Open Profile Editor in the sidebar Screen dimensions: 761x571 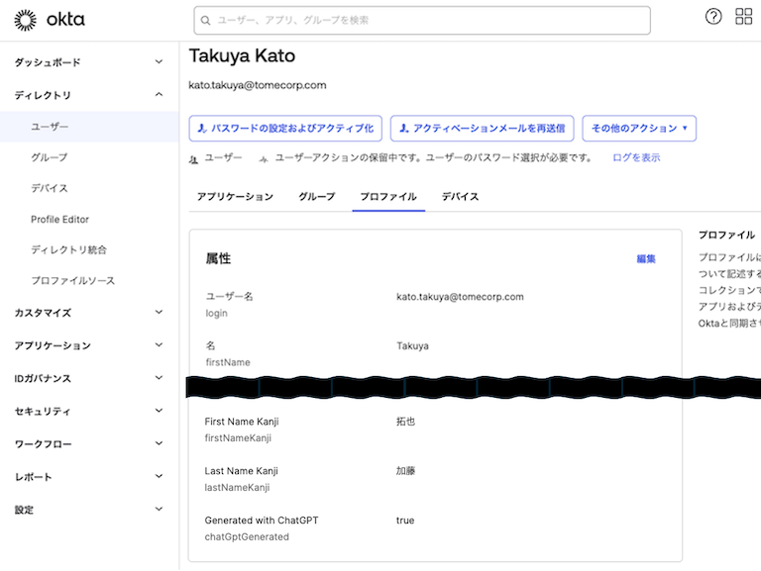pyautogui.click(x=59, y=219)
